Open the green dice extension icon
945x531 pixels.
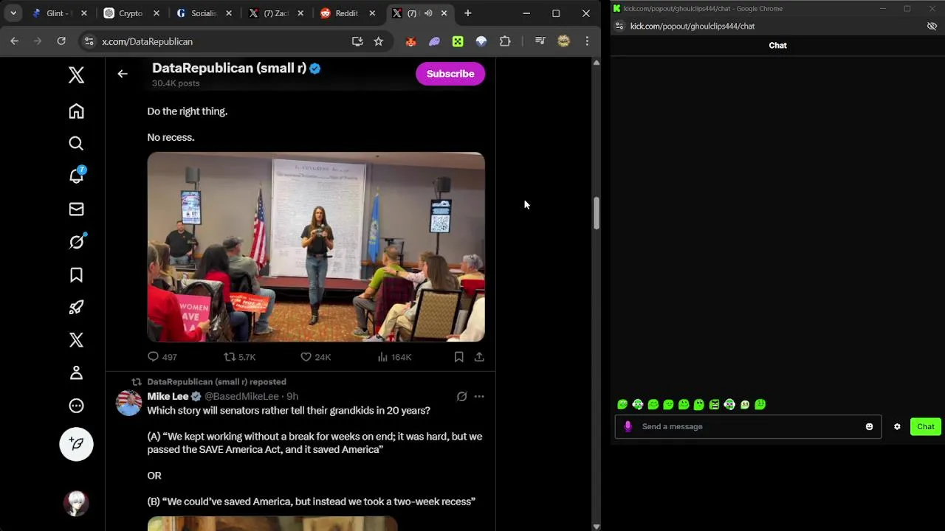point(458,41)
